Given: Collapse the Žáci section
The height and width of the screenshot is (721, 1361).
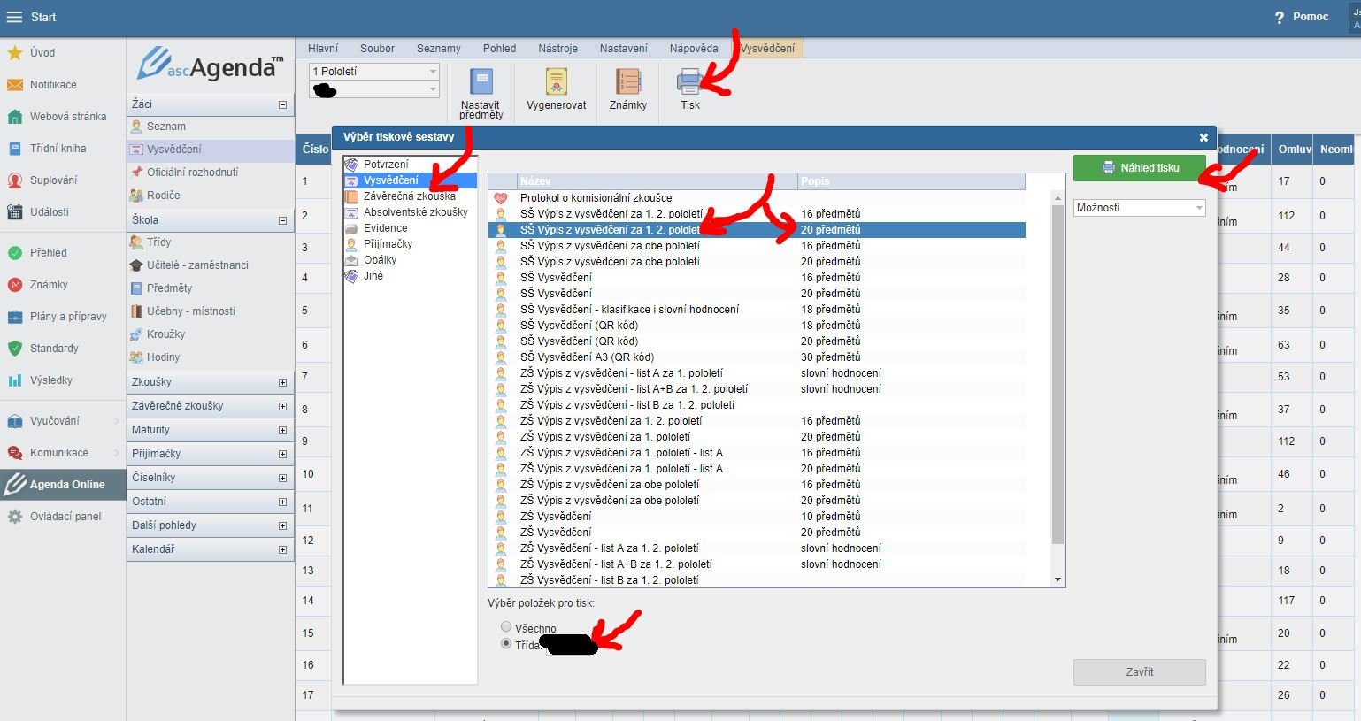Looking at the screenshot, I should pyautogui.click(x=282, y=104).
